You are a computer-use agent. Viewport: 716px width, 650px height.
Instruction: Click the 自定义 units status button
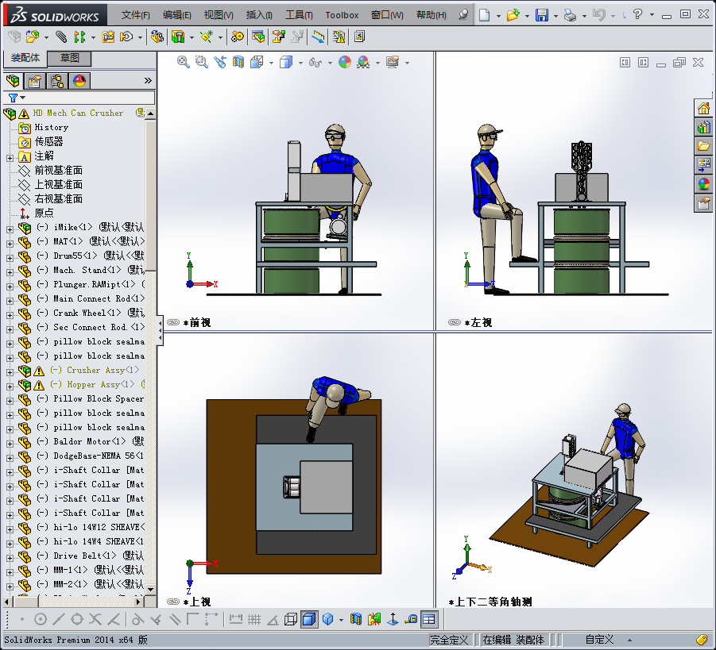599,640
